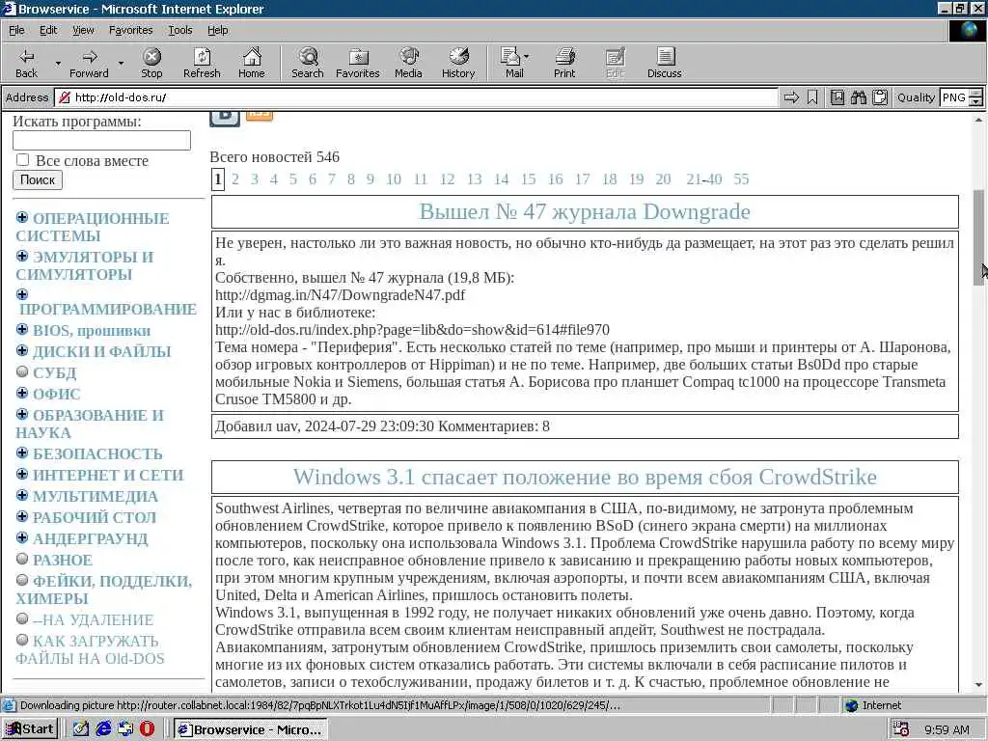Stop page loading with Stop icon
Viewport: 988px width, 741px height.
point(151,63)
